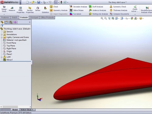The height and width of the screenshot is (114, 152).
Task: Open the FeatureManager design tree tab
Action: [x=2, y=22]
